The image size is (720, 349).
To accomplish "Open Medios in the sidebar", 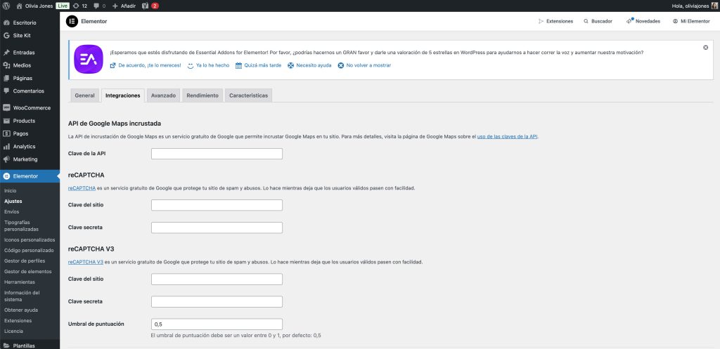I will 30,65.
